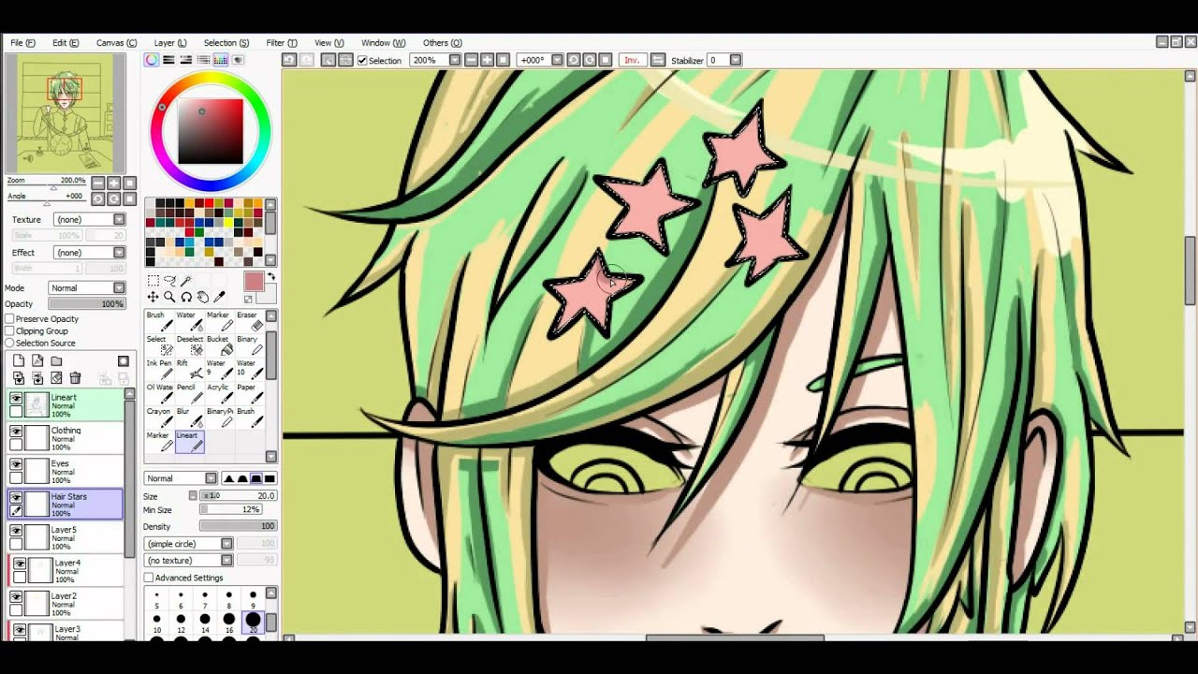This screenshot has width=1198, height=674.
Task: Select the Acrylic brush tool
Action: 219,393
